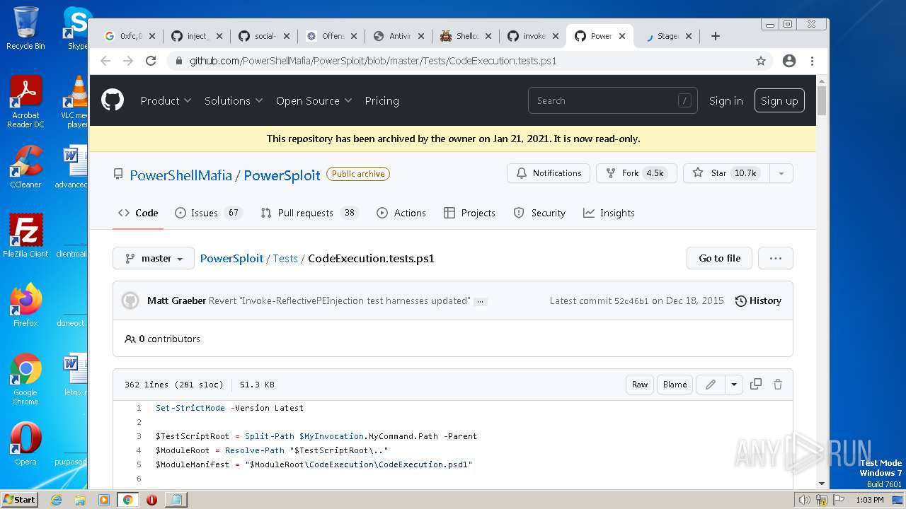Focus the GitHub Search field
Image resolution: width=906 pixels, height=509 pixels.
click(612, 100)
